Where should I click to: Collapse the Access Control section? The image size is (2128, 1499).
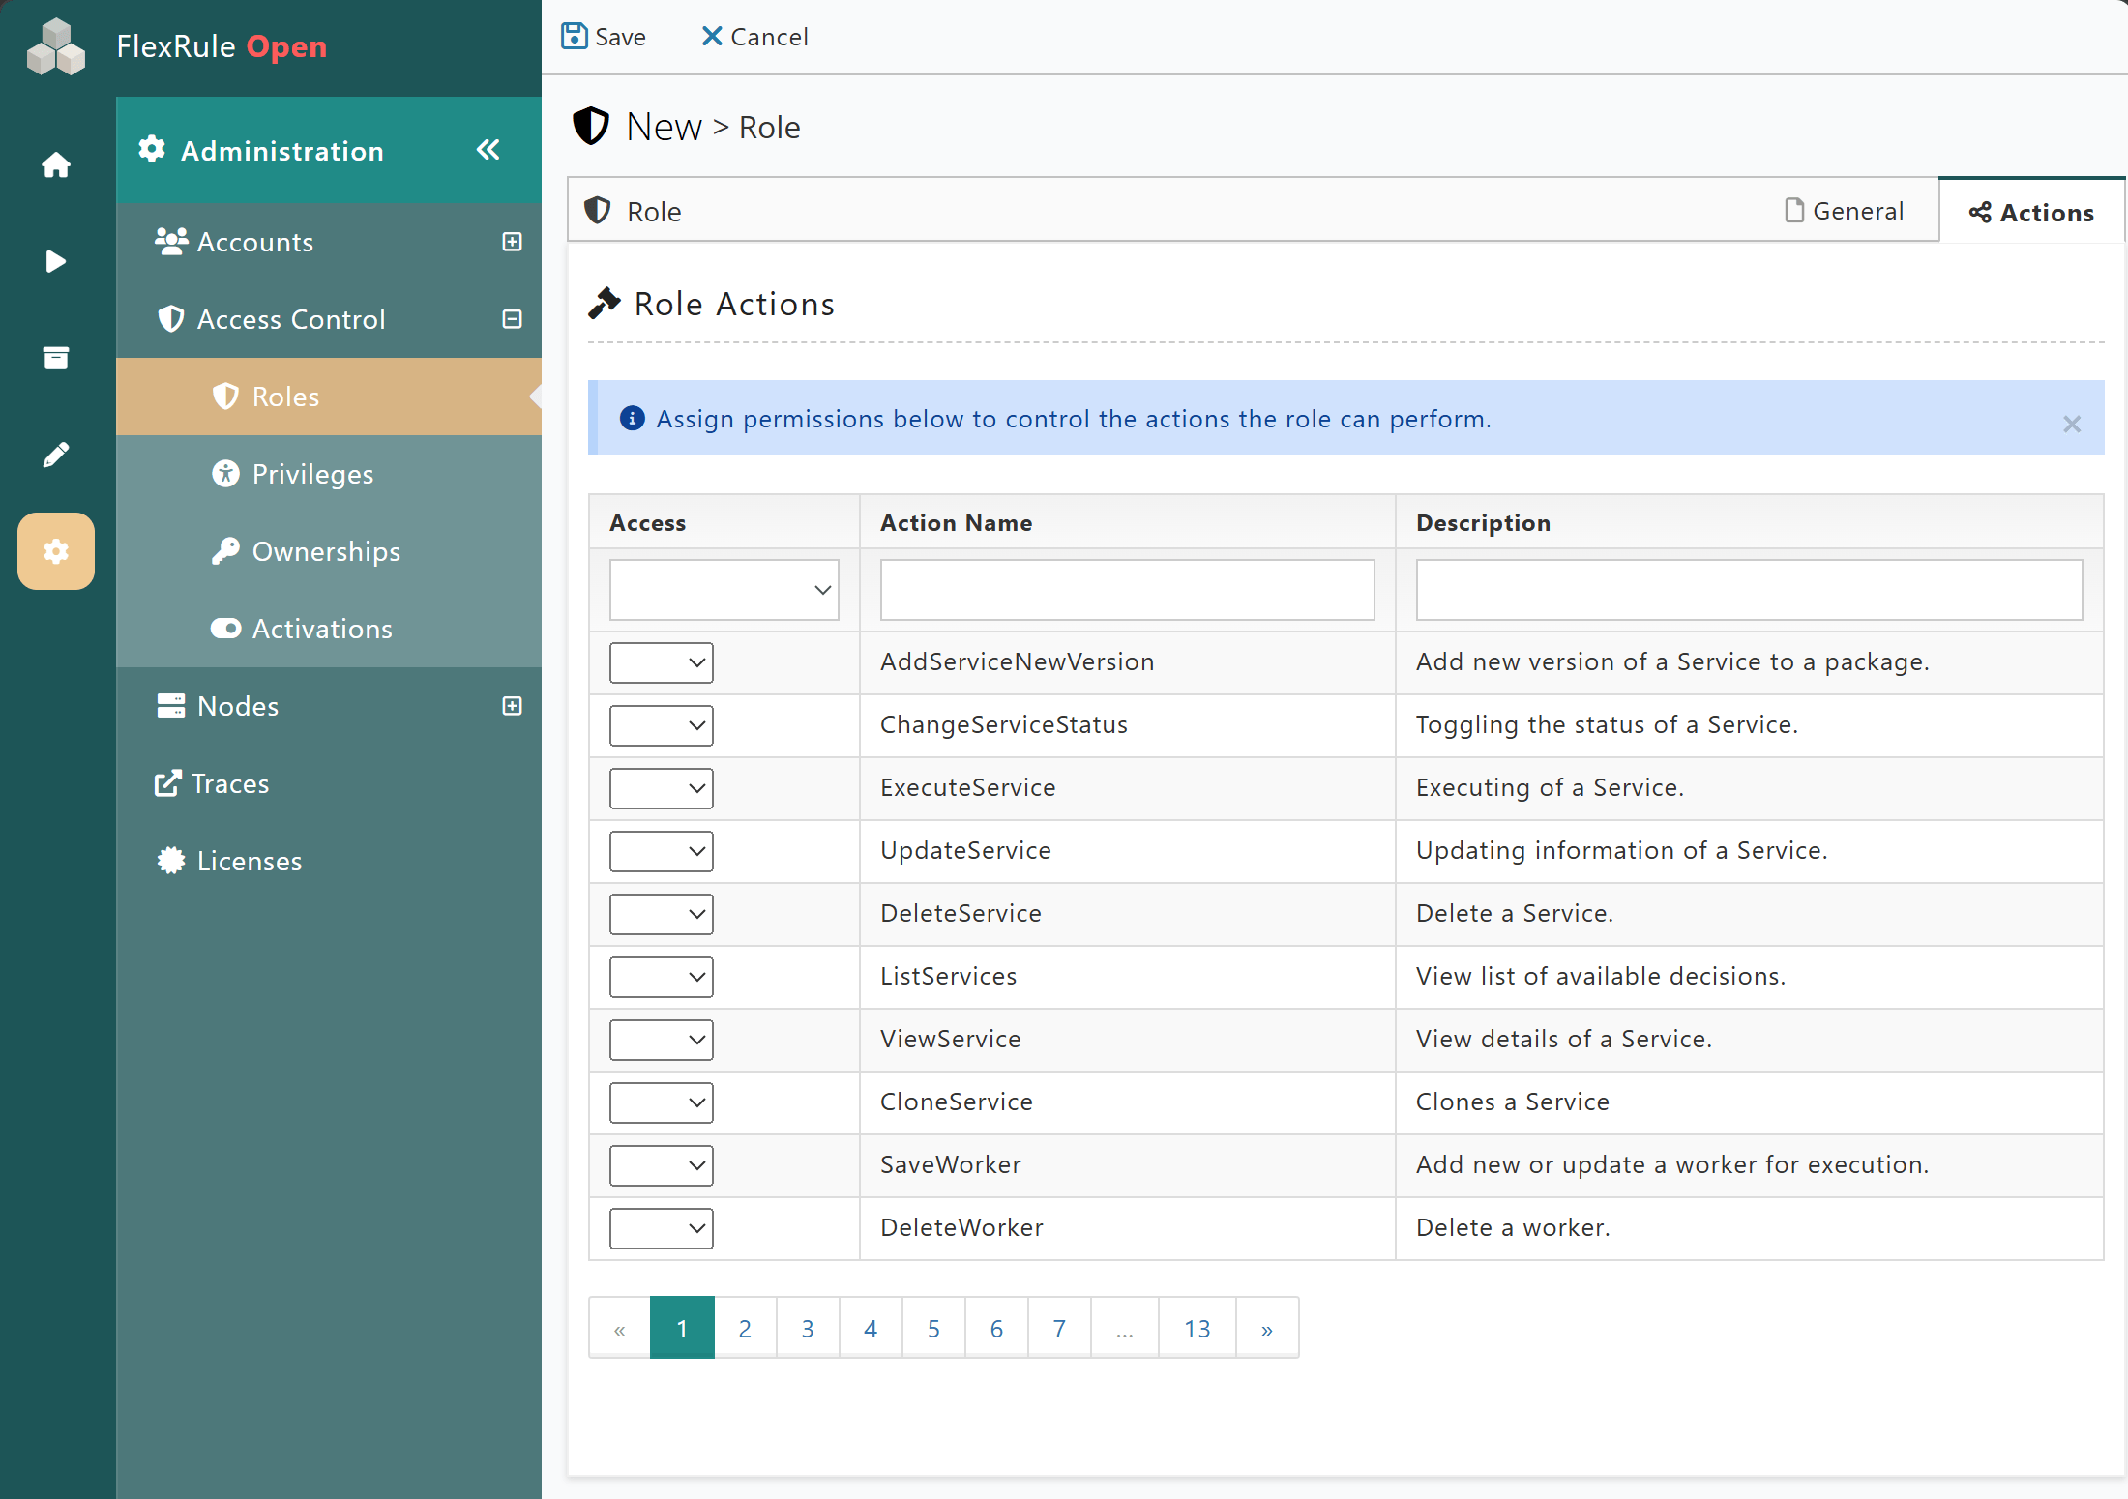(513, 319)
